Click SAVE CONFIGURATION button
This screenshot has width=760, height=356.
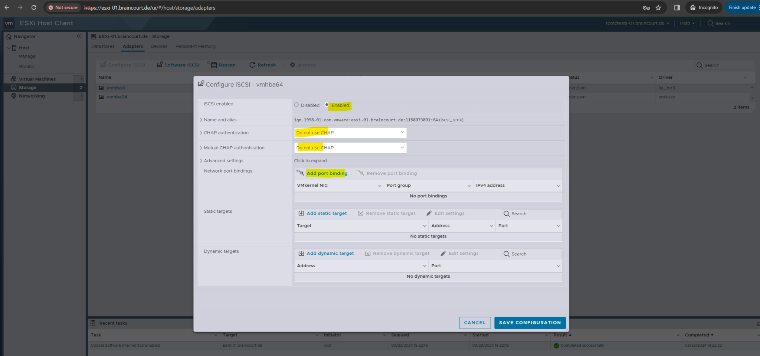(530, 323)
